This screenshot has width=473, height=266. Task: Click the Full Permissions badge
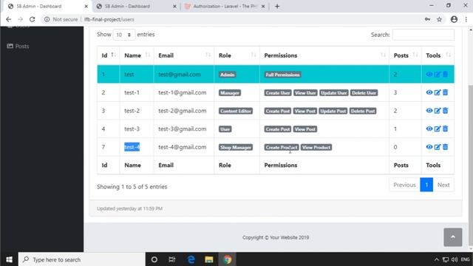click(282, 75)
